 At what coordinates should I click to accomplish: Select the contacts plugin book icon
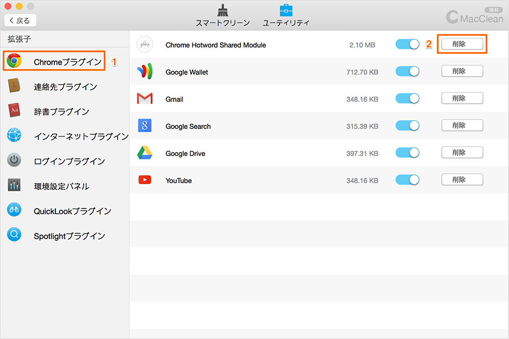tap(14, 86)
